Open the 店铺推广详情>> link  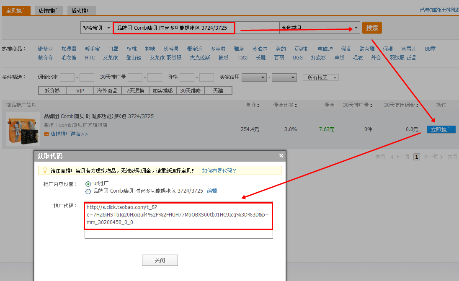(69, 134)
